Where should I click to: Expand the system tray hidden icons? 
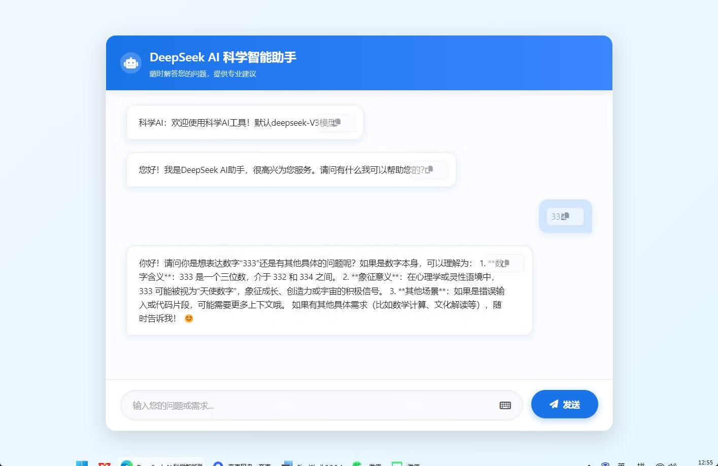tap(589, 463)
